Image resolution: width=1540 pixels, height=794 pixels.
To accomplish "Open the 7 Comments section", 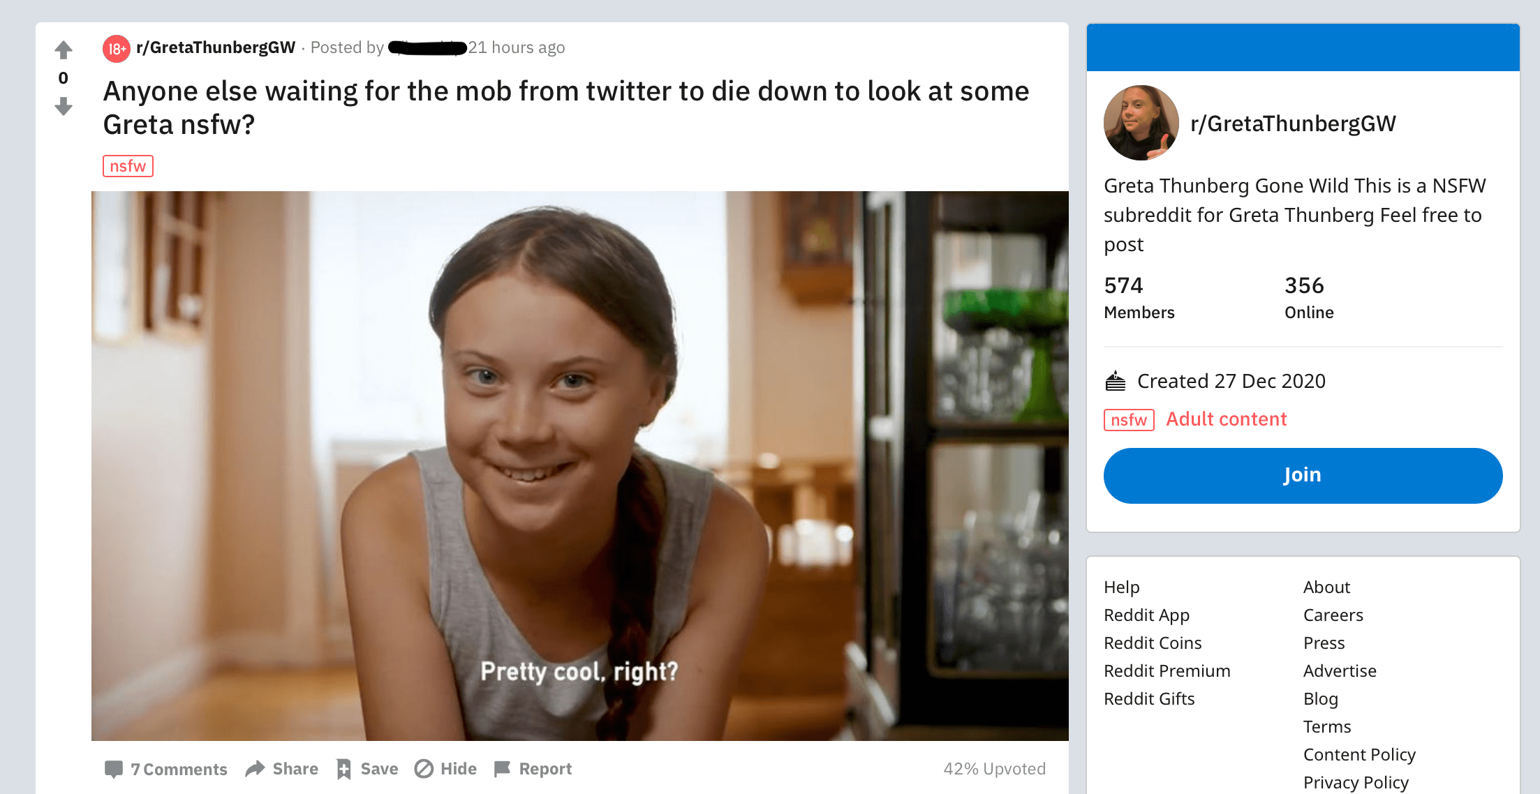I will pyautogui.click(x=166, y=769).
